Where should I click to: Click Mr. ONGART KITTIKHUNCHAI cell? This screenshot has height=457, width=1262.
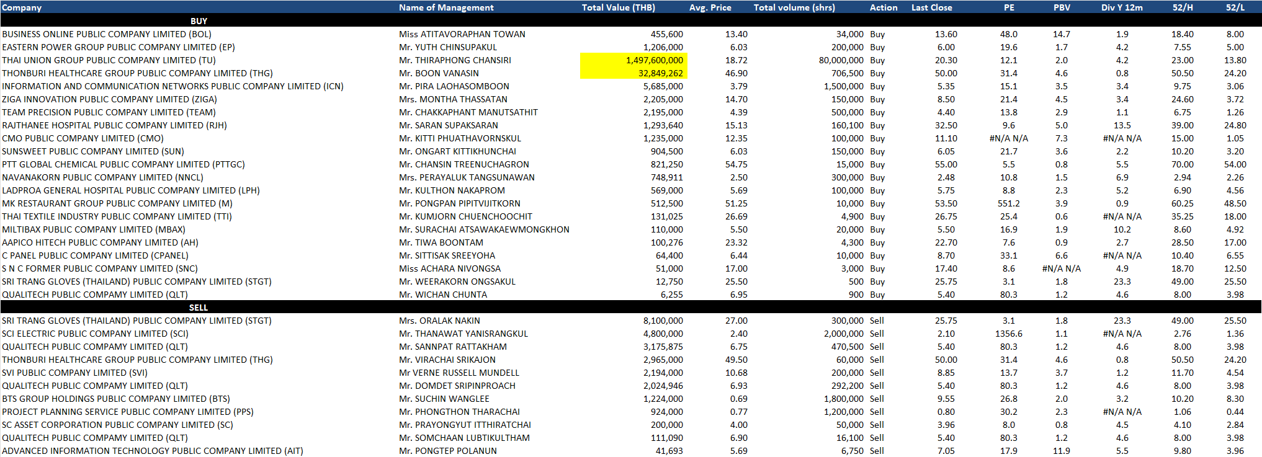pos(457,151)
